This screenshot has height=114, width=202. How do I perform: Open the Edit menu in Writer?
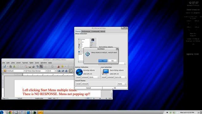8,63
